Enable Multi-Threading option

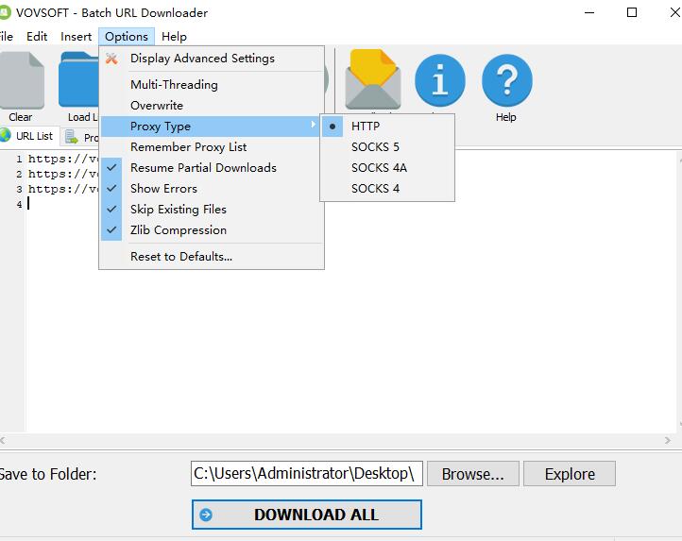[x=212, y=85]
